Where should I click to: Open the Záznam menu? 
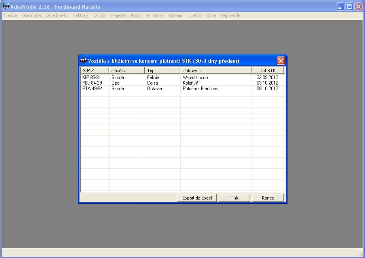(x=174, y=15)
